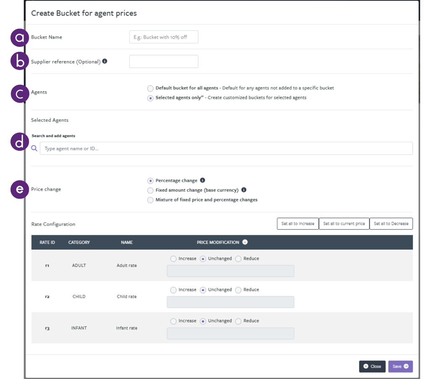The image size is (430, 379).
Task: Choose Mixture of fixed and percentage changes
Action: tap(150, 200)
